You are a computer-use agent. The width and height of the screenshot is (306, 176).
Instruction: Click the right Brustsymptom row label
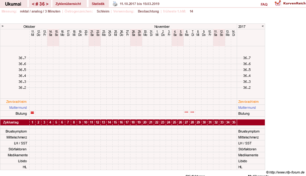(249, 131)
